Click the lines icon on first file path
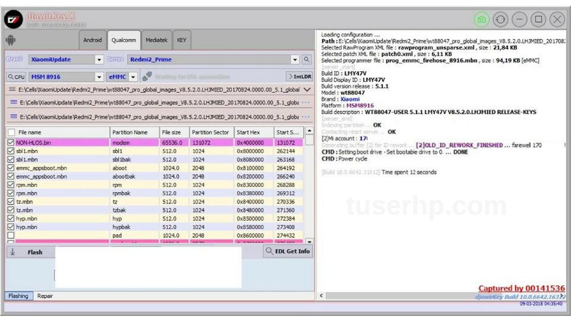571x321 pixels. point(12,90)
